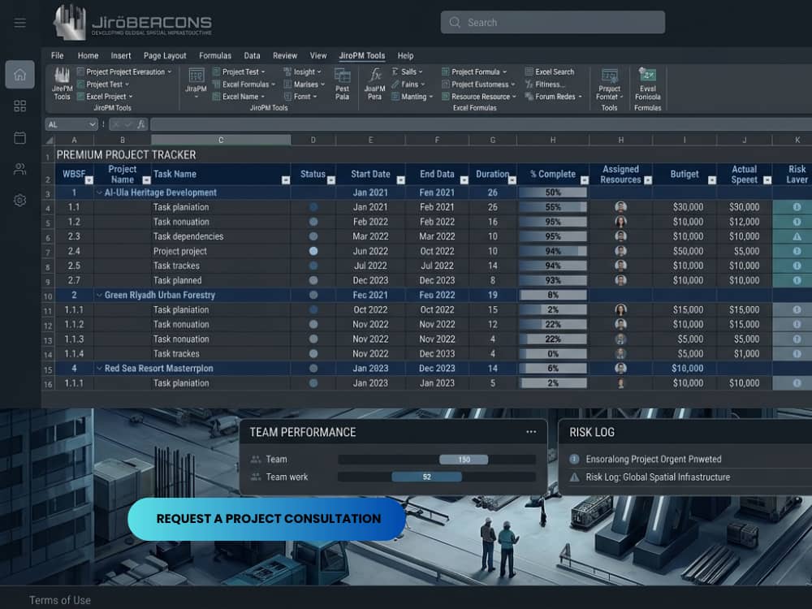This screenshot has height=609, width=812.
Task: Click the Risk Log: Global Spatial Infrastructure entry
Action: (658, 477)
